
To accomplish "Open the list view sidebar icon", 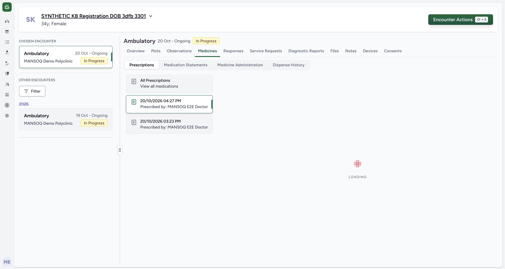I will point(7,42).
